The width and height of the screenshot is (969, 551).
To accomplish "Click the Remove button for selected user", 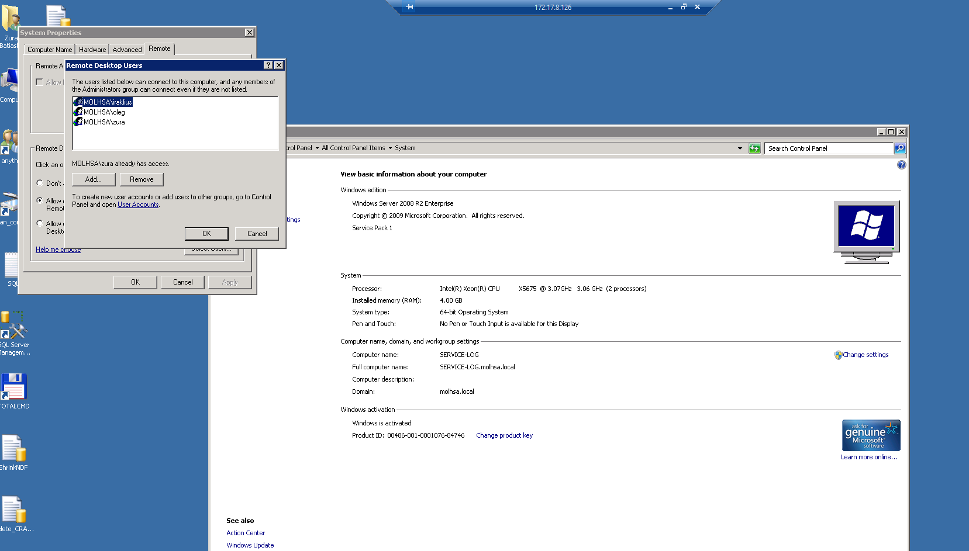I will click(x=142, y=179).
